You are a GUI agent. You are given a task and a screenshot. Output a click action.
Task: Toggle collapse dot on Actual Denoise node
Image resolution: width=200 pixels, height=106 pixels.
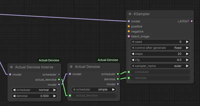[x=71, y=67]
